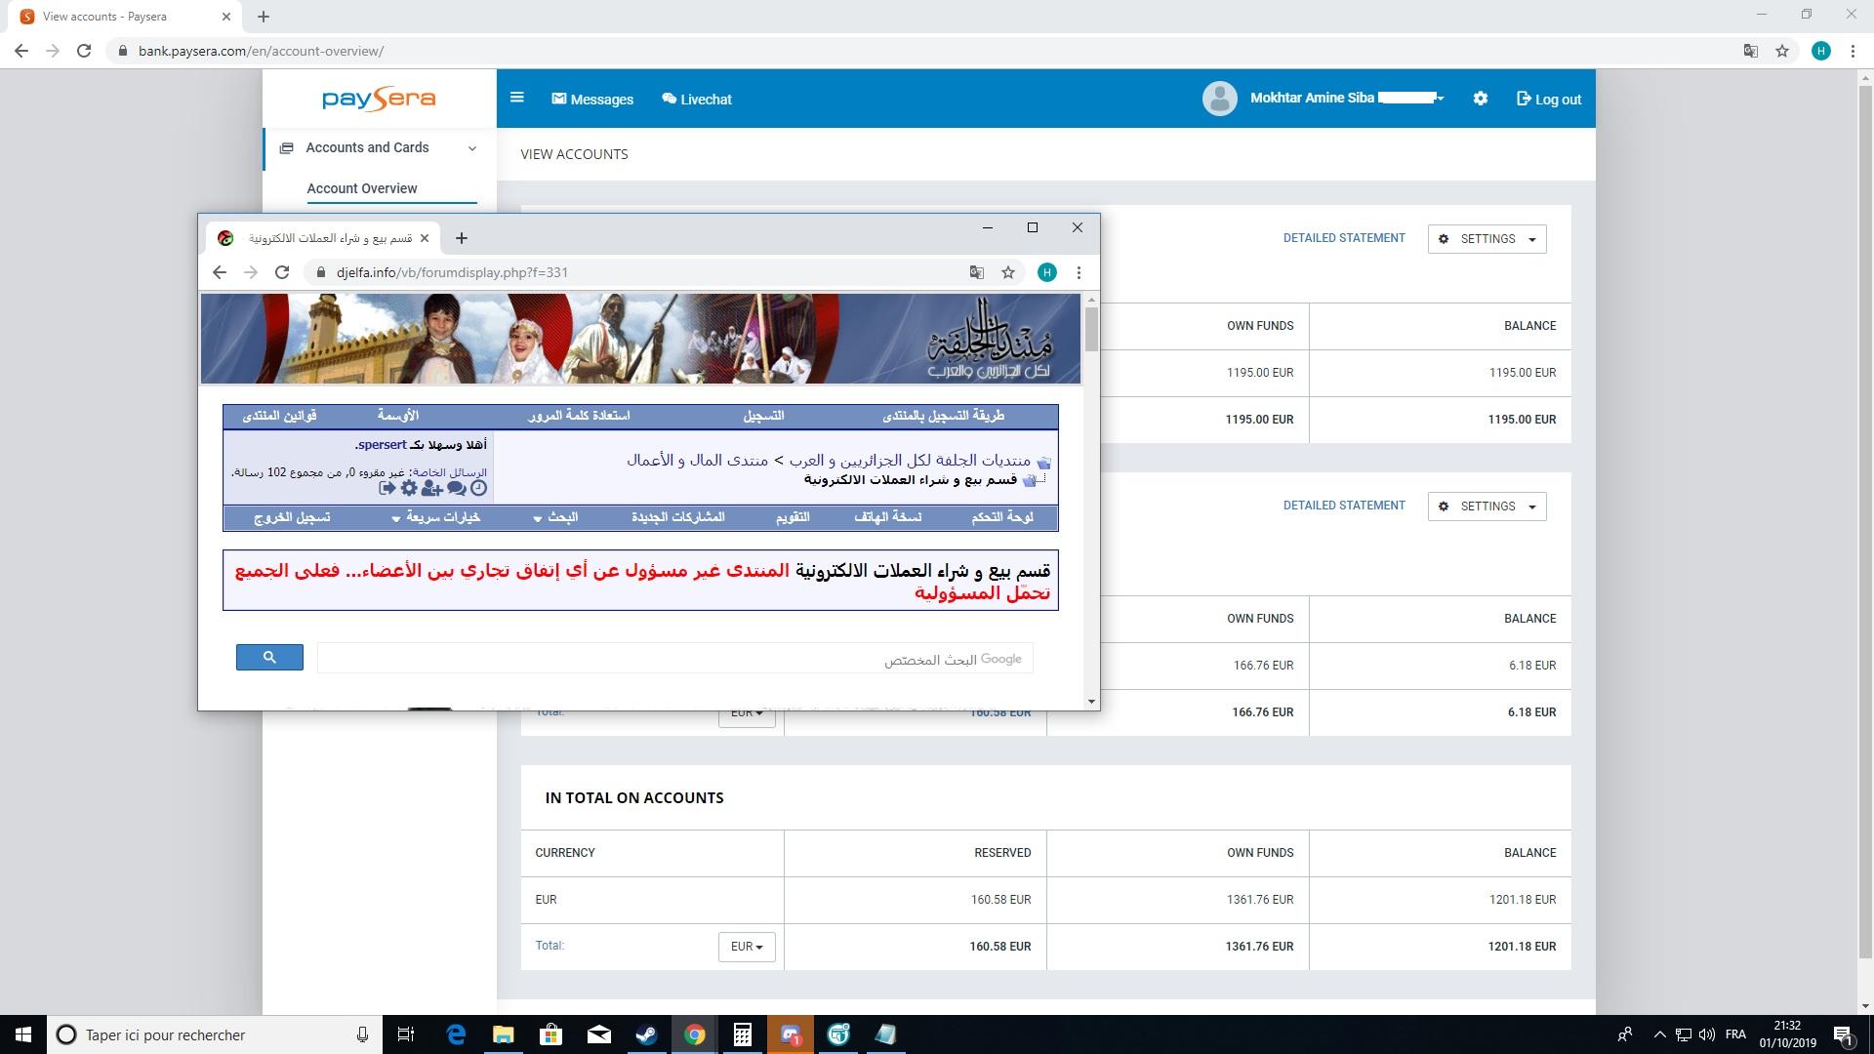Expand the first account SETTINGS dropdown

click(x=1487, y=239)
